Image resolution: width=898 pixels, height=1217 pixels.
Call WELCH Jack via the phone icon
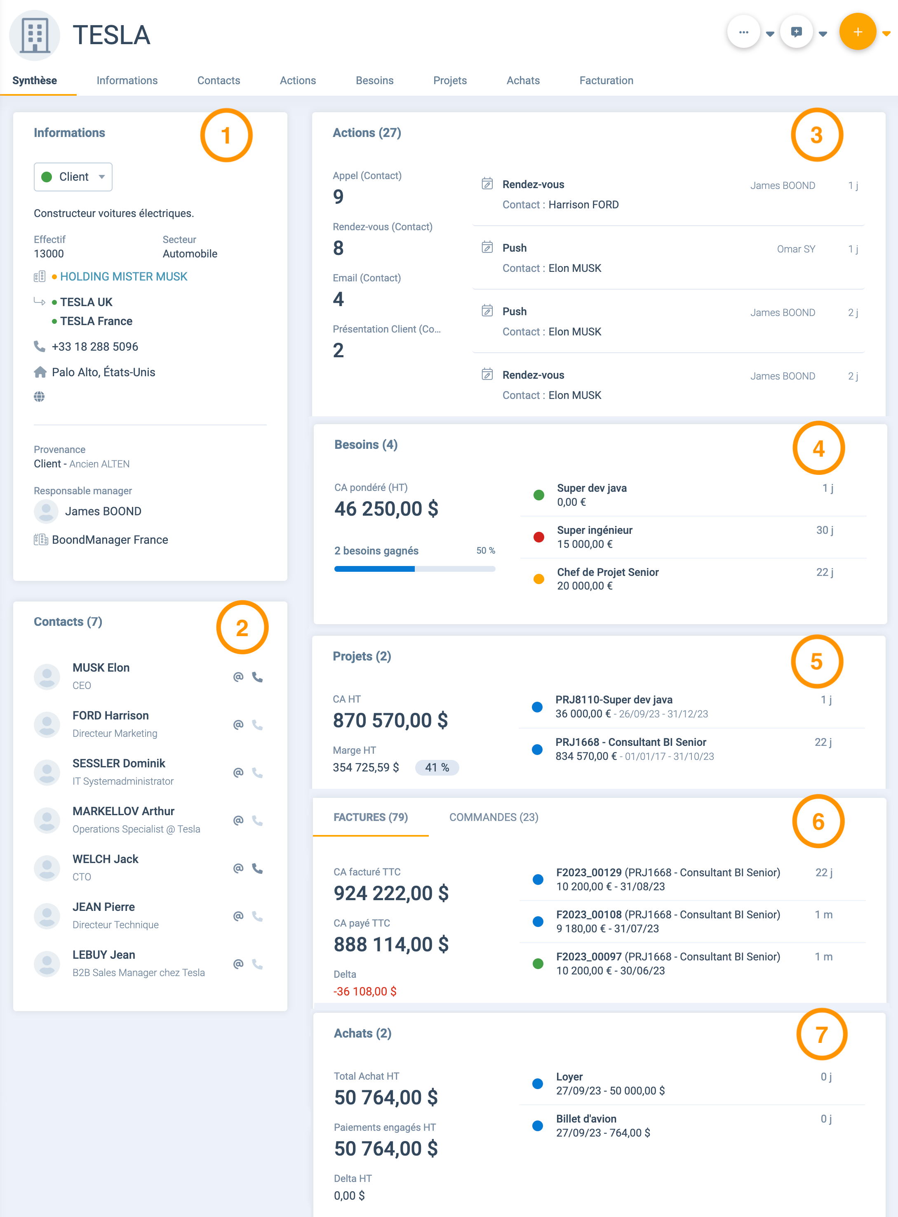coord(258,868)
